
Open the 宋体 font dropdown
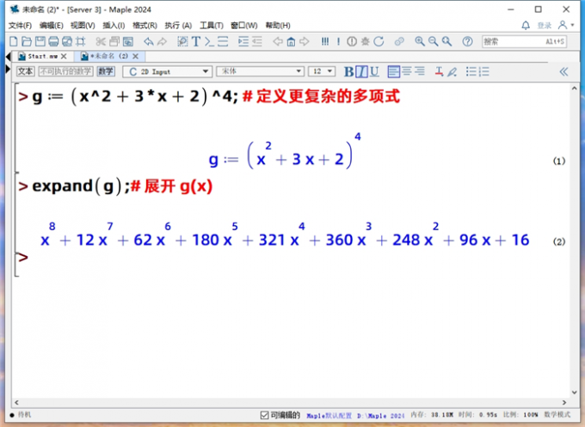tap(259, 72)
